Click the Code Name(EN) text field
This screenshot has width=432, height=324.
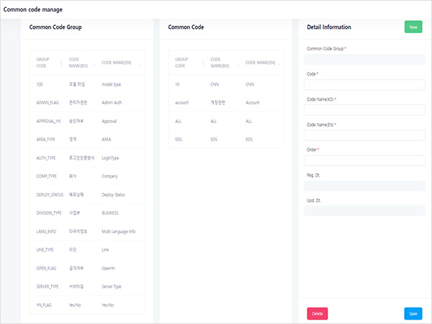pyautogui.click(x=364, y=135)
